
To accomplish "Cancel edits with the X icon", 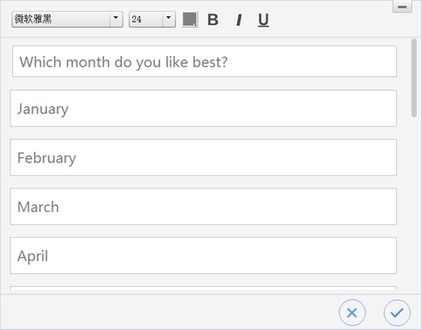I will point(352,312).
